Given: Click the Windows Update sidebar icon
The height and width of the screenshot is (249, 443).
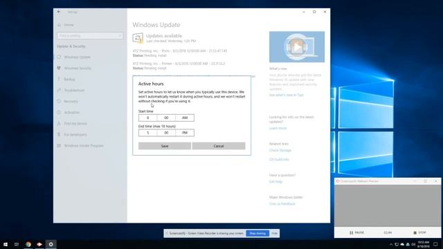Looking at the screenshot, I should coord(59,57).
